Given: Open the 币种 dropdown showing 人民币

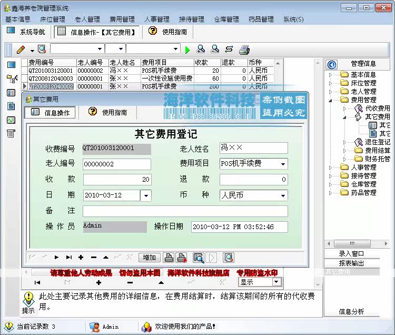Looking at the screenshot, I should pyautogui.click(x=283, y=195).
